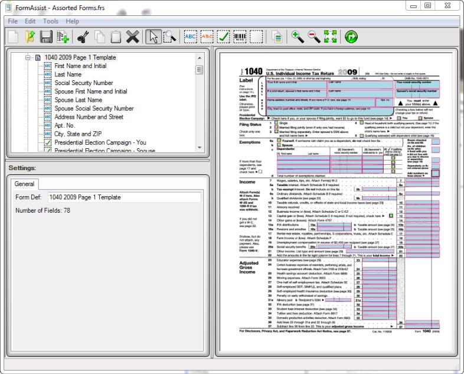
Task: Click the field tree scrollbar down arrow
Action: pyautogui.click(x=200, y=147)
